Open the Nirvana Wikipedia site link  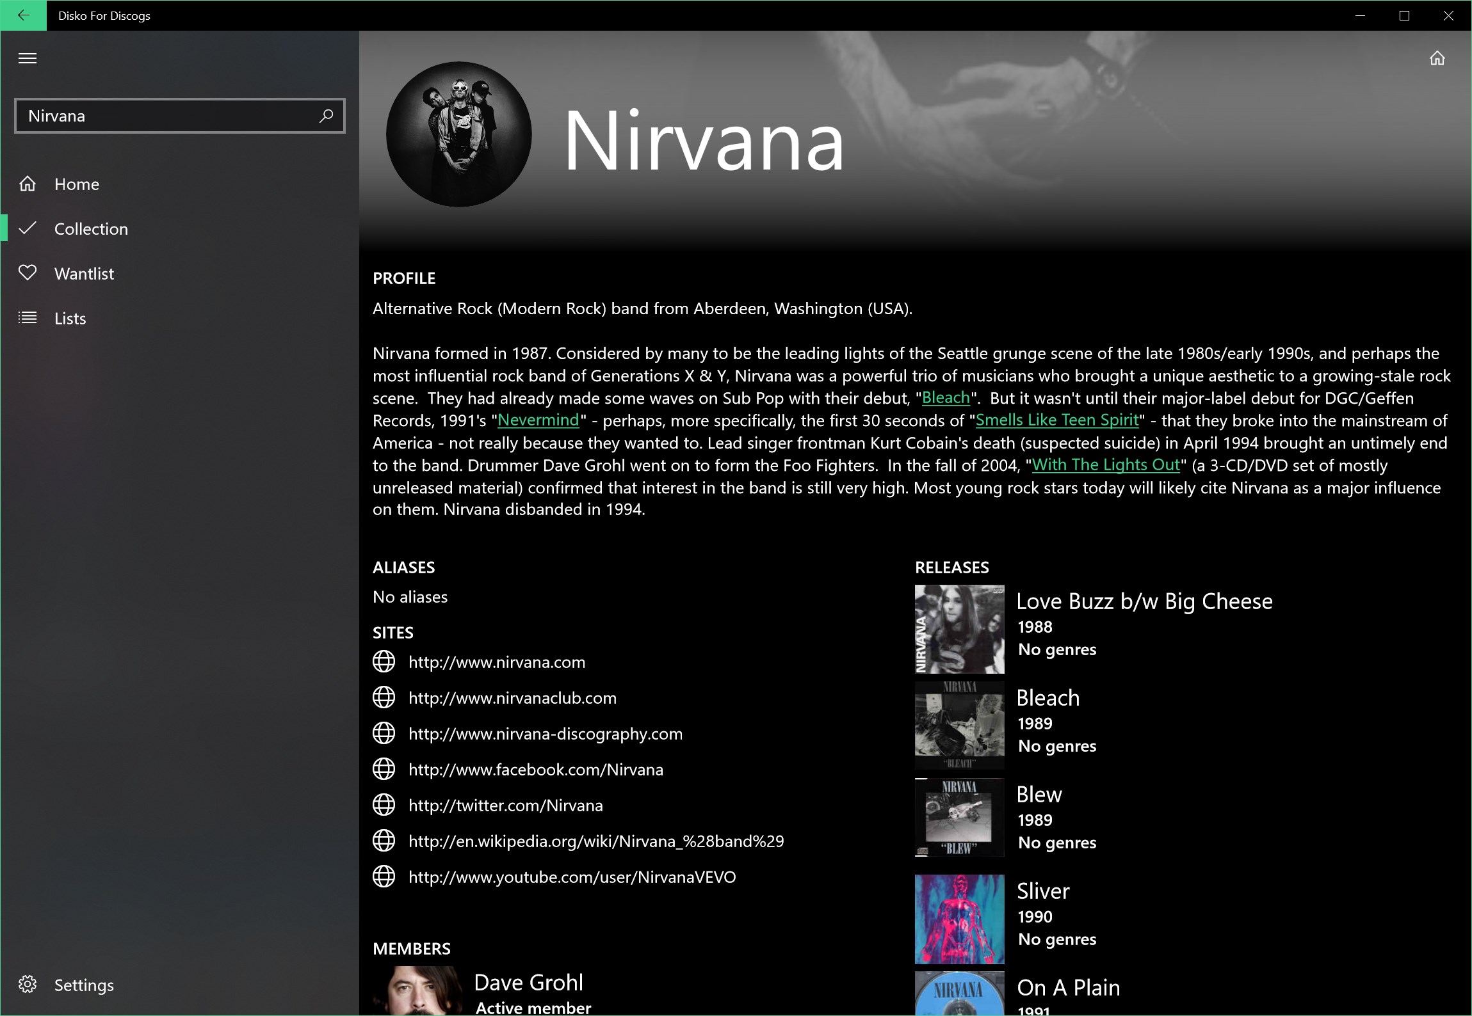point(595,841)
